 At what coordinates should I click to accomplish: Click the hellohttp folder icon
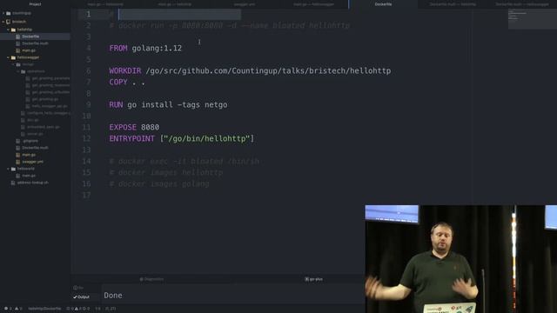pos(13,30)
